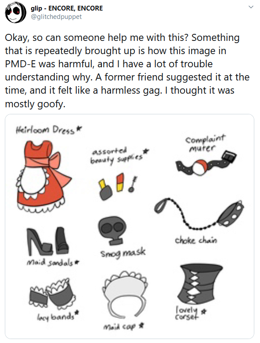Click the lacy bands drawing
This screenshot has height=343, width=260.
tap(52, 292)
